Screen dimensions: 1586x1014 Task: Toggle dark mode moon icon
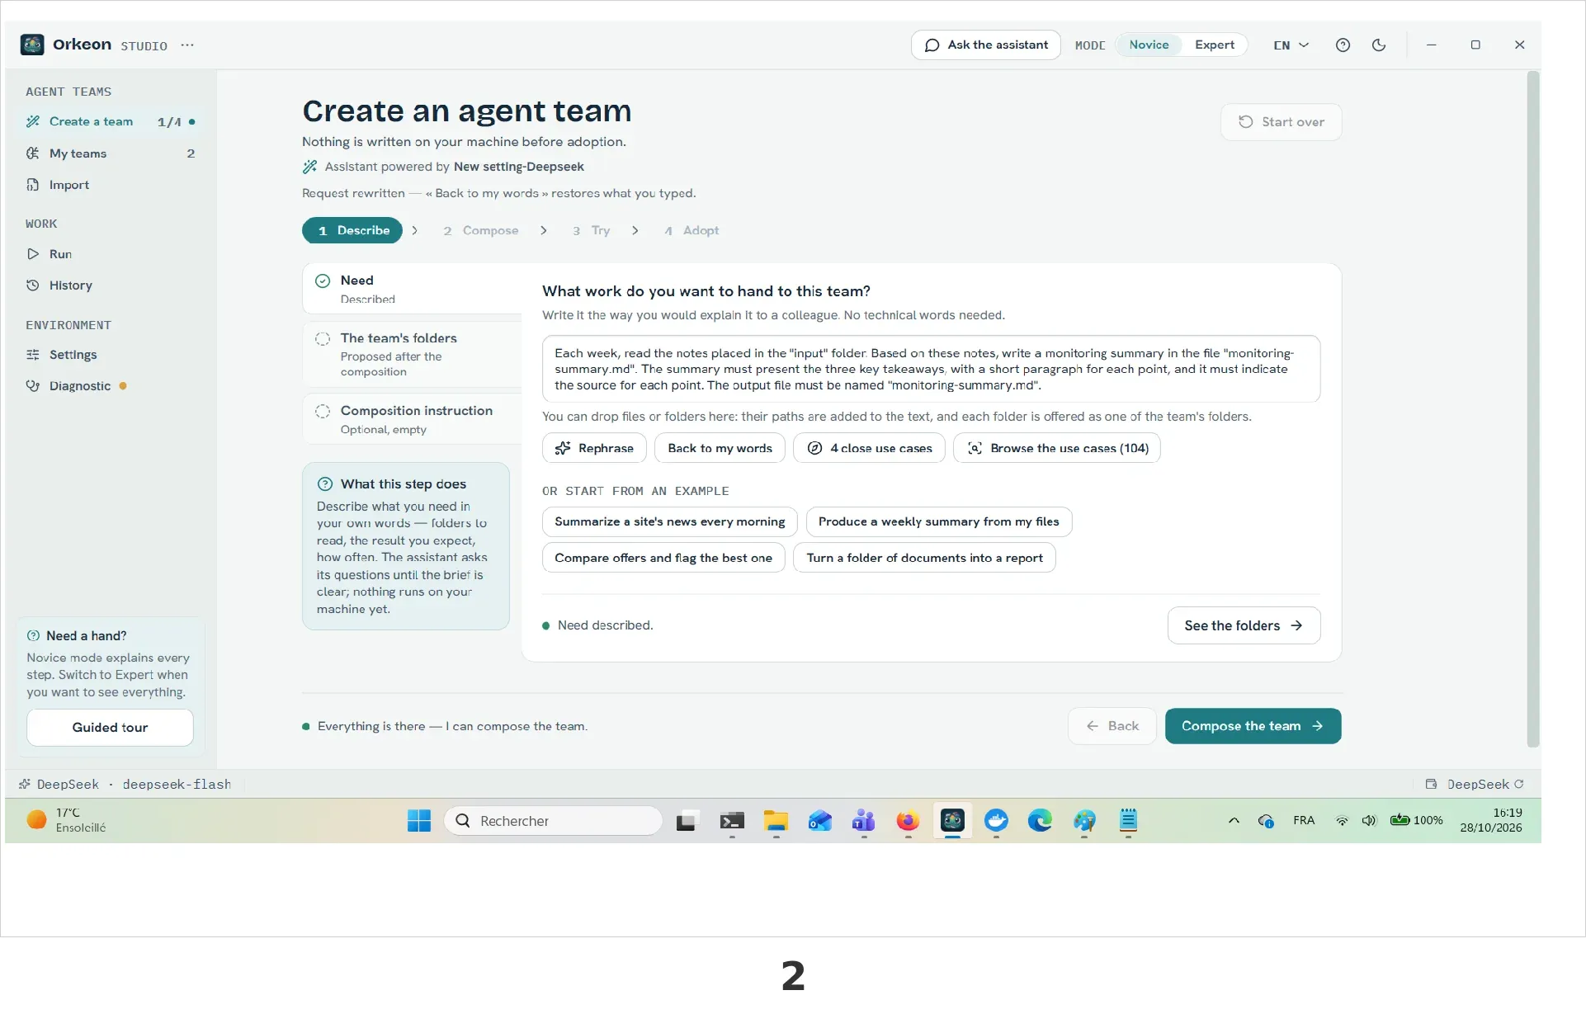(x=1379, y=45)
